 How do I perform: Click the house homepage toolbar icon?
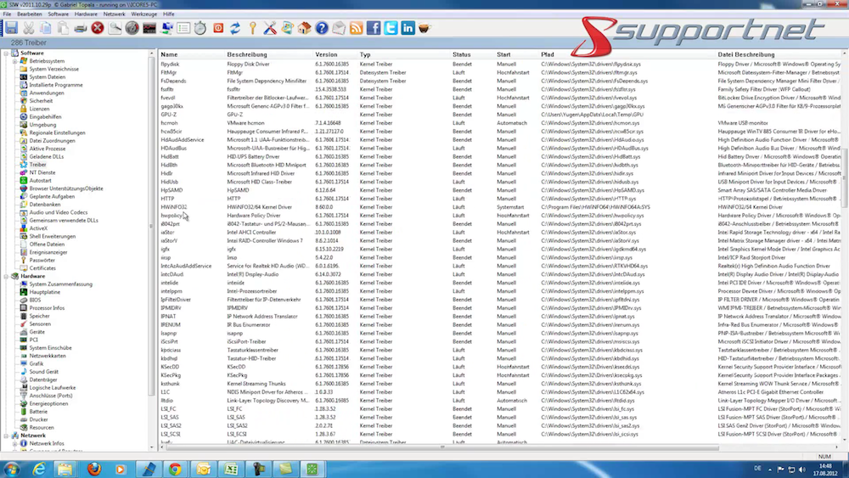(x=304, y=28)
